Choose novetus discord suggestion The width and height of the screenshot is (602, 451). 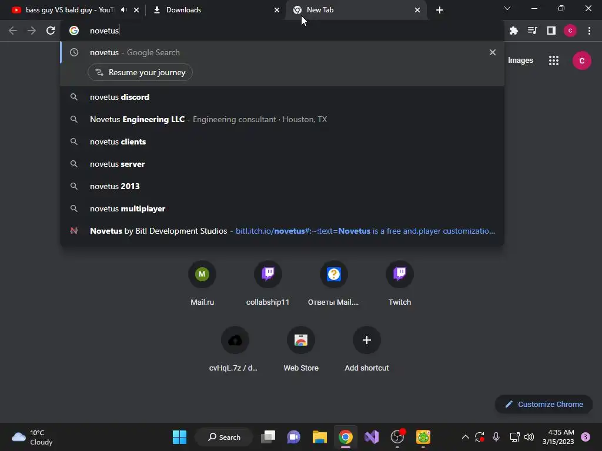pos(282,97)
